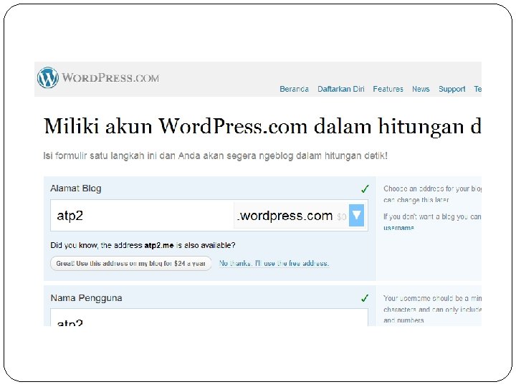Click 'Isi formulir satu langkah ini' subtitle
The height and width of the screenshot is (387, 516).
(215, 156)
